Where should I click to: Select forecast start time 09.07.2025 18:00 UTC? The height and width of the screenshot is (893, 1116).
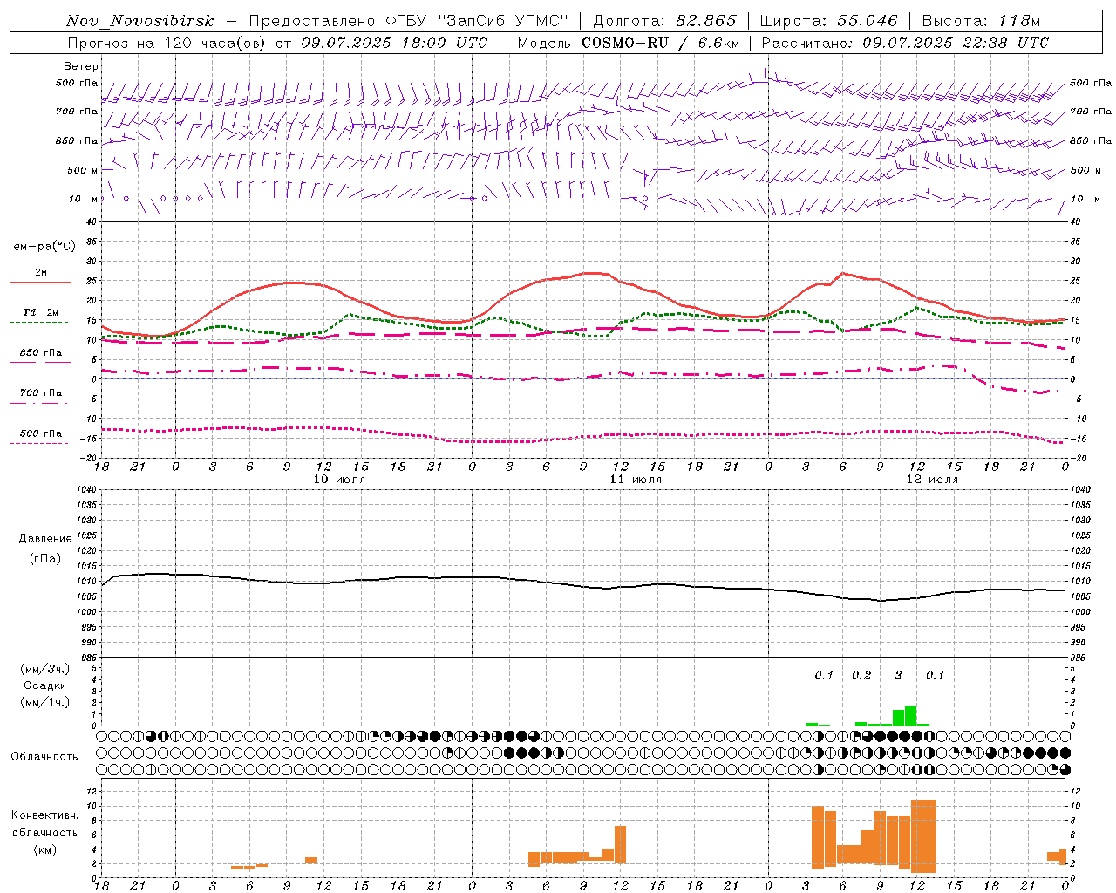(394, 43)
